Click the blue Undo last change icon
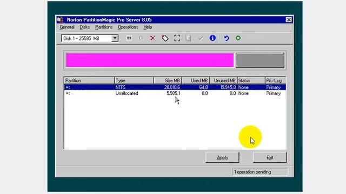Image resolution: width=346 pixels, height=194 pixels. (227, 38)
